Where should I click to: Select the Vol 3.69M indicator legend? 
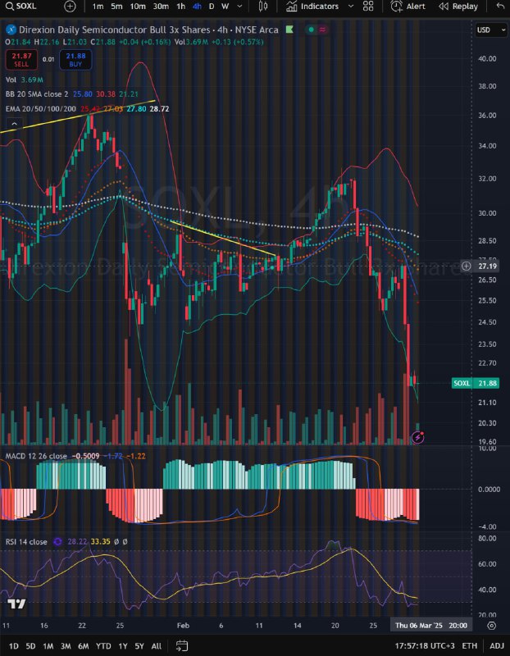[25, 80]
